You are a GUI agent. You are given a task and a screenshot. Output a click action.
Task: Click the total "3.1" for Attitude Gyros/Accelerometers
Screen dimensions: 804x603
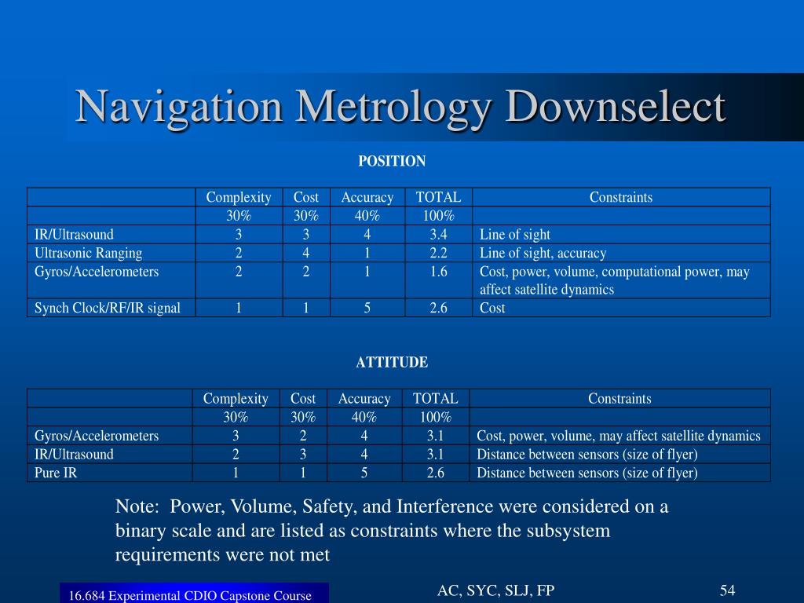[x=435, y=436]
